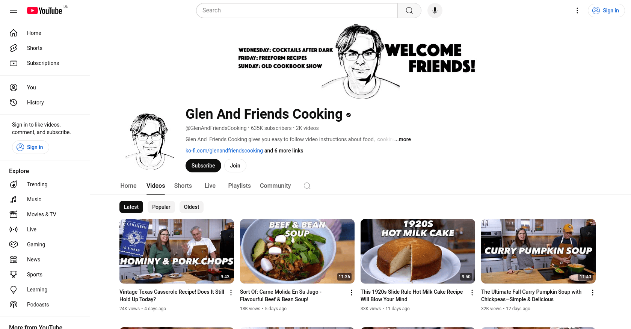Screen dimensions: 631x329
Task: Select the Latest sort chip
Action: click(x=131, y=207)
